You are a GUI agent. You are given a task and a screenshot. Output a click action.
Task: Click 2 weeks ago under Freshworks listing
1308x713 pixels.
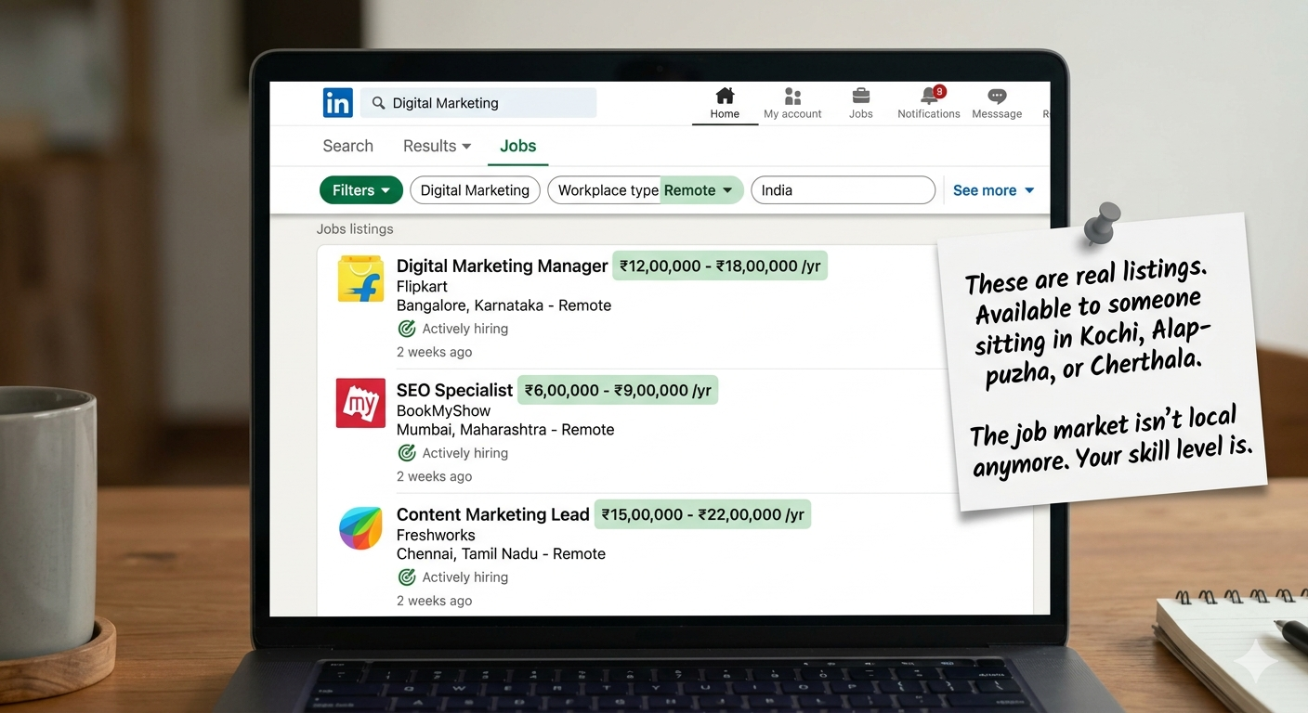[434, 601]
